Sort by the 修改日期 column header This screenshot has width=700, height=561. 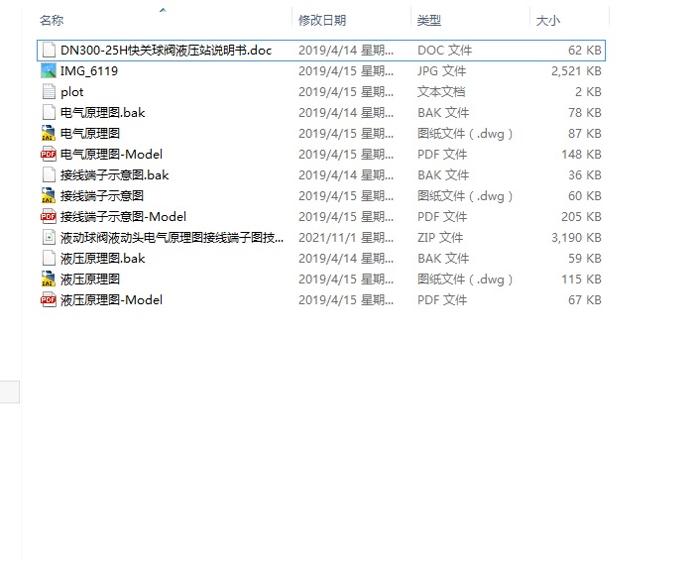(322, 21)
